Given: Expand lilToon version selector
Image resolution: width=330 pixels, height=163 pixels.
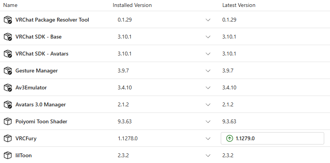Looking at the screenshot, I should coord(208,156).
